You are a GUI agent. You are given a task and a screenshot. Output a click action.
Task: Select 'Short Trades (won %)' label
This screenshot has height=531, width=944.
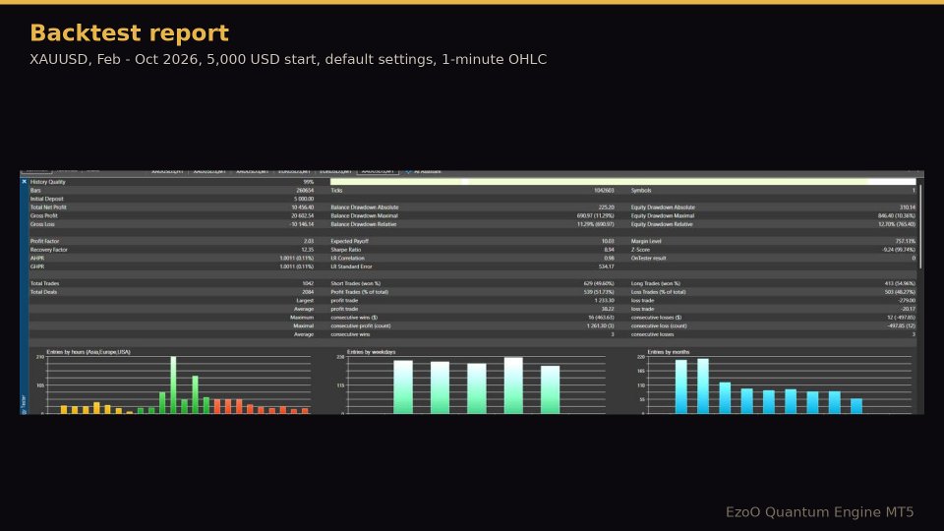(x=355, y=283)
